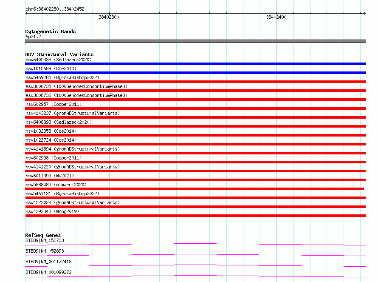Click the red bar of nsv6011359
The image size is (378, 282).
point(195,180)
